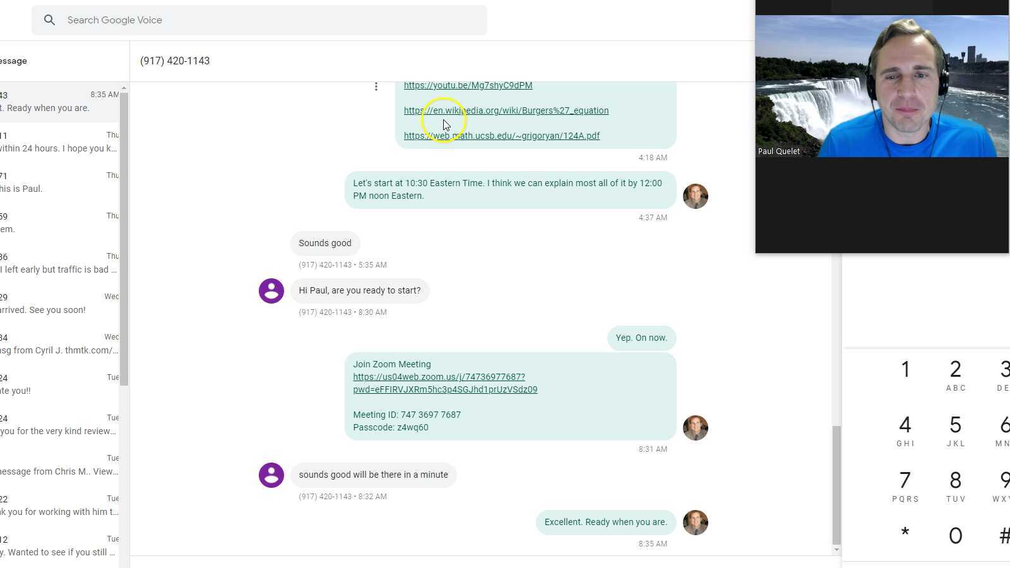Click the 'Paul Quelet' name label in Zoom window
Screen dimensions: 1010x568
tap(779, 151)
